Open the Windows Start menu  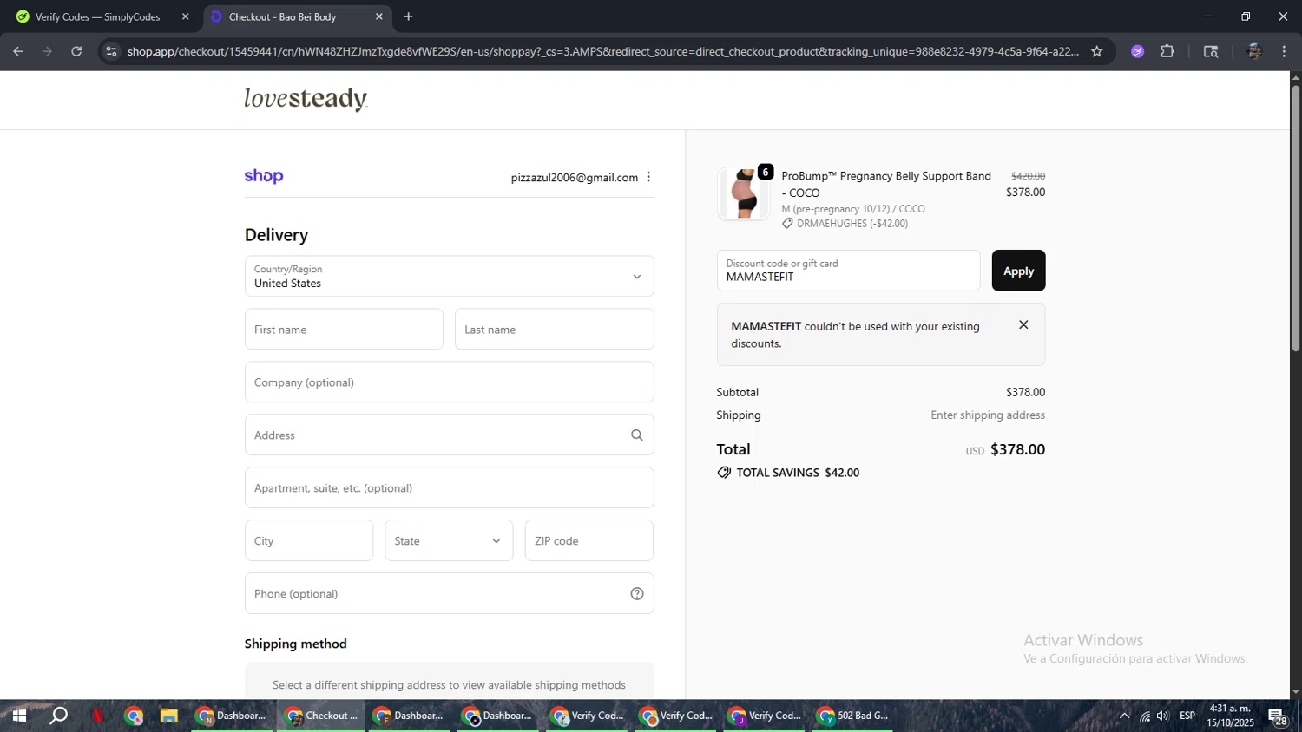(18, 716)
